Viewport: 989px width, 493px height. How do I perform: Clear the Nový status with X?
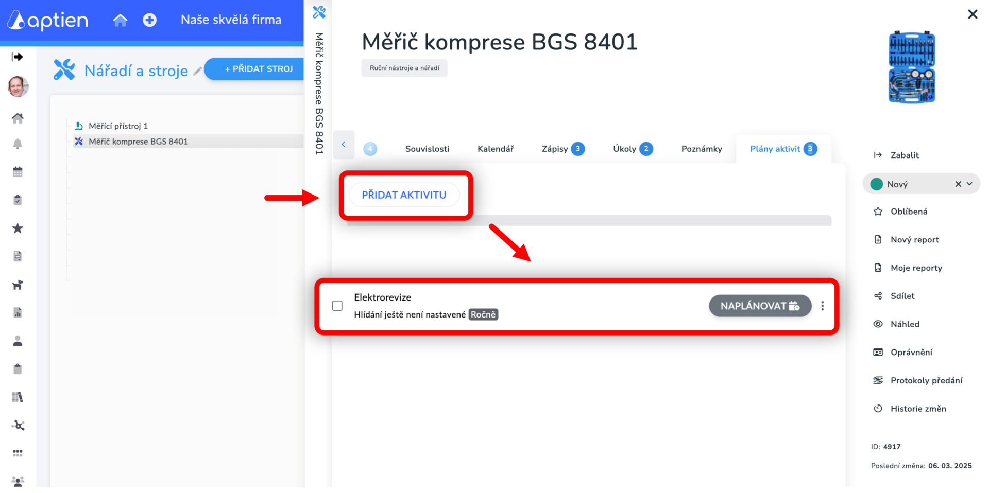tap(958, 184)
